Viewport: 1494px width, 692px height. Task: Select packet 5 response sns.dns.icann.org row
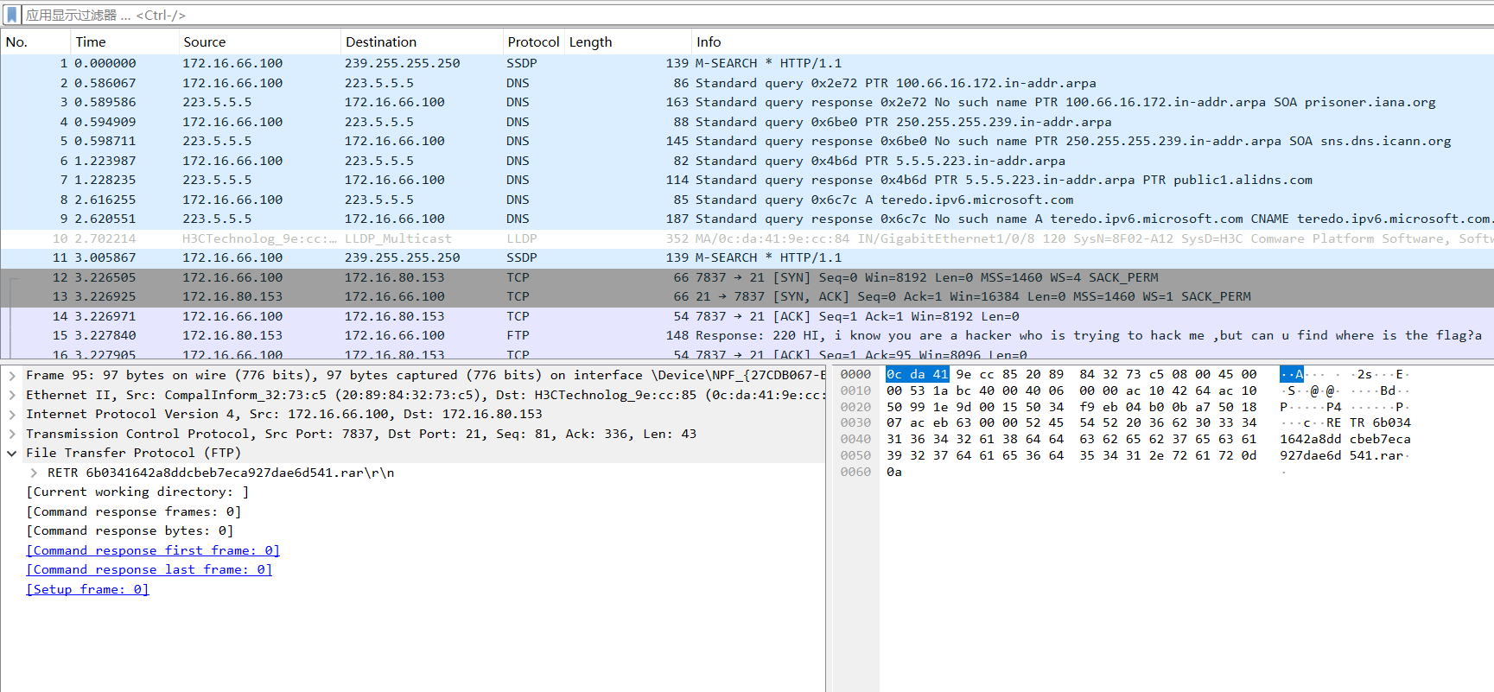[x=747, y=141]
